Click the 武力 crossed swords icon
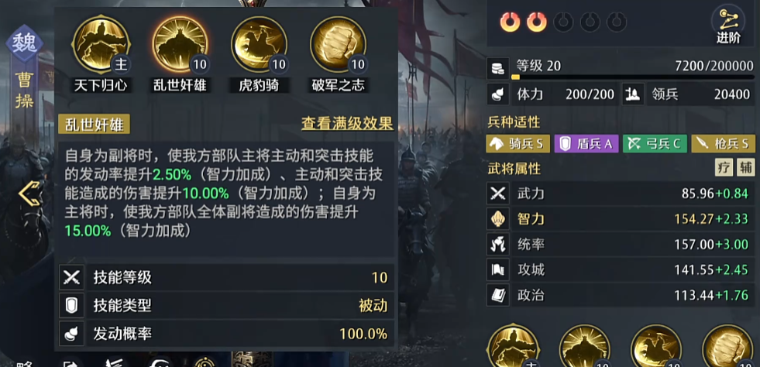The width and height of the screenshot is (760, 367). pyautogui.click(x=498, y=194)
